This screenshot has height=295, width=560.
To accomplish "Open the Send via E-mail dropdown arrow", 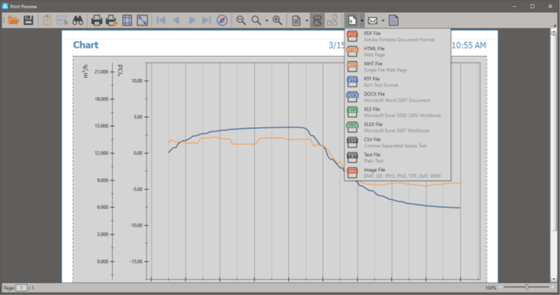I will (x=382, y=21).
